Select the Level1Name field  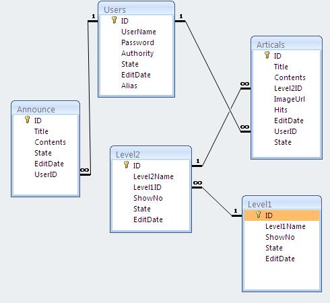[x=286, y=226]
